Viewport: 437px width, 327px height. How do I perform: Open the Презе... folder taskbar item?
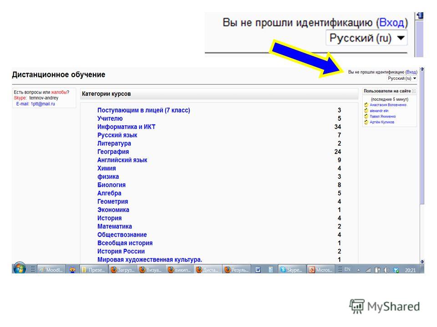click(x=94, y=270)
